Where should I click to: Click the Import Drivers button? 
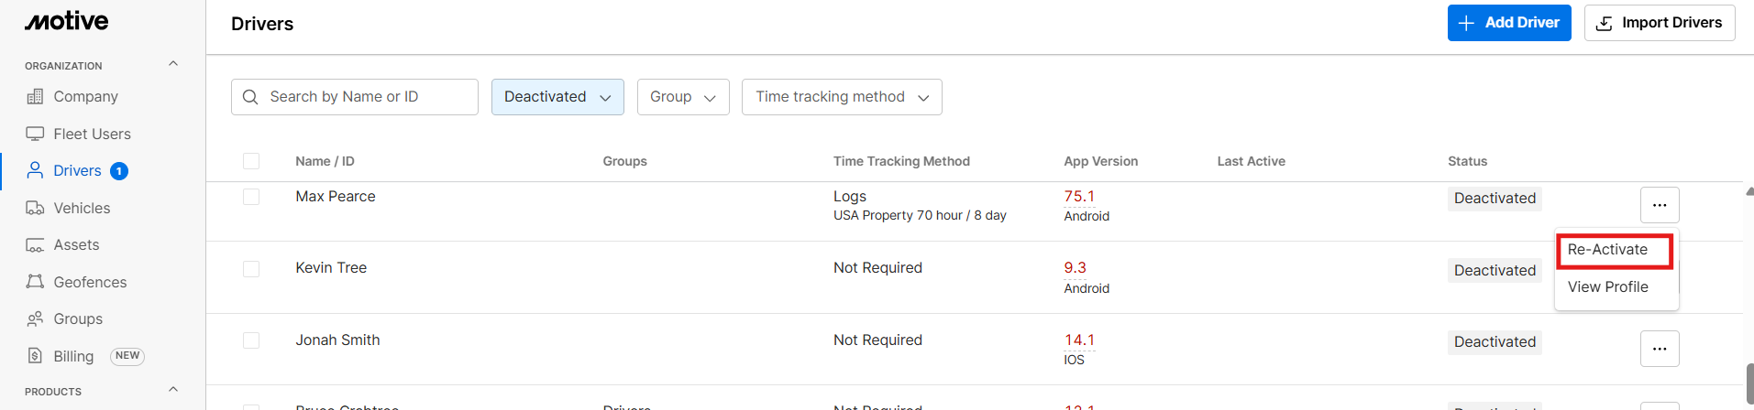pos(1659,23)
